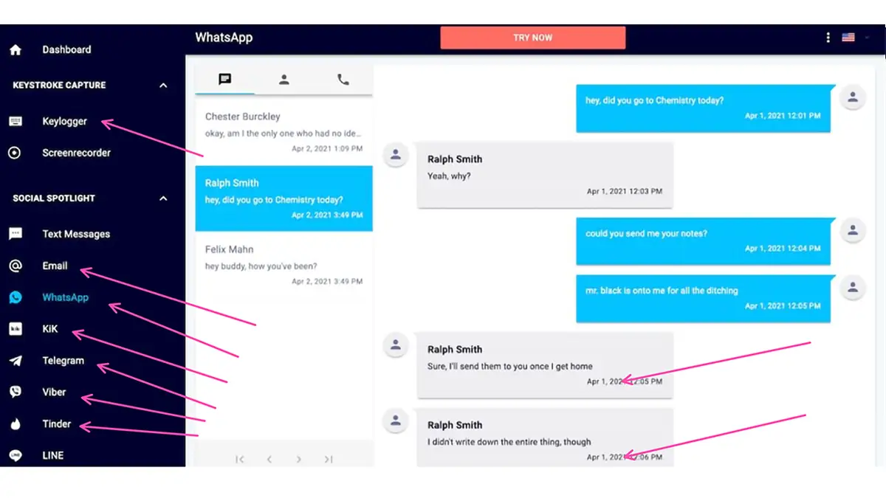Click avatar beside 'mr. black is onto me' message

tap(853, 288)
